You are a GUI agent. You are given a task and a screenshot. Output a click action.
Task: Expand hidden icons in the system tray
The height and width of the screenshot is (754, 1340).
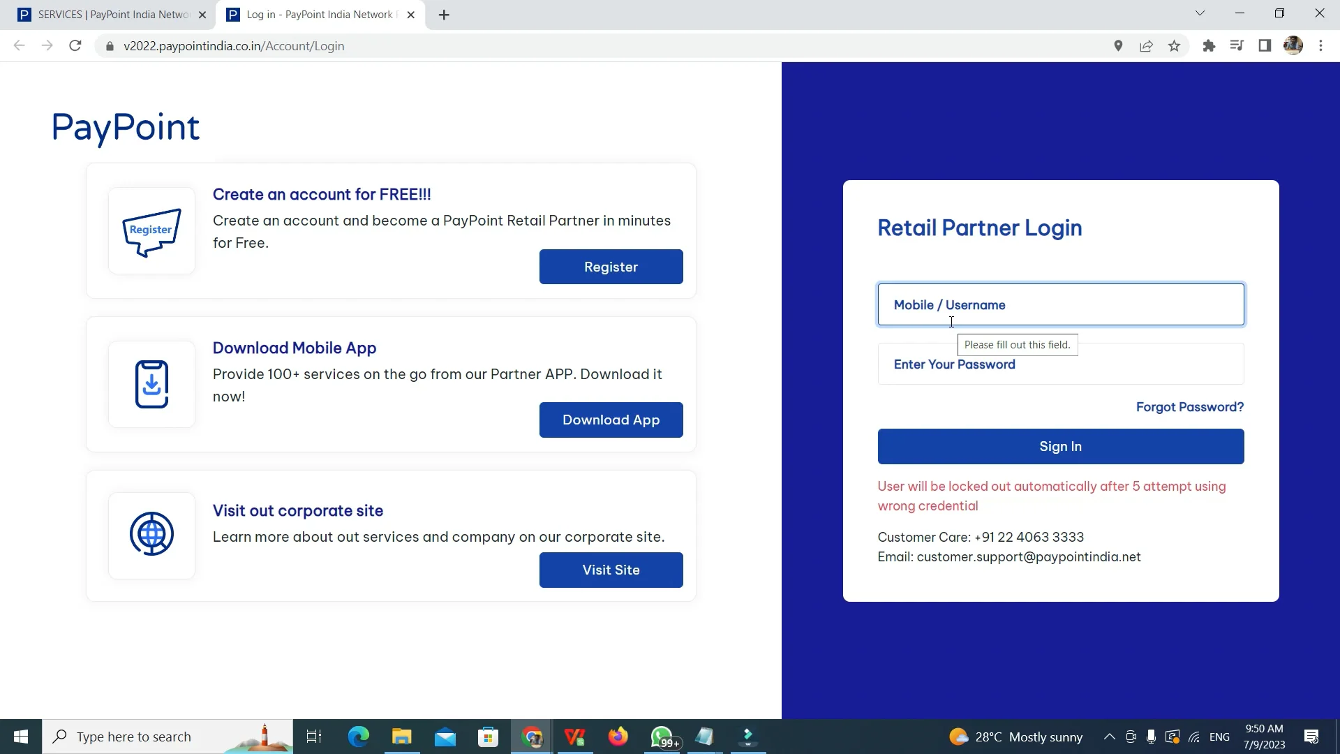coord(1108,737)
